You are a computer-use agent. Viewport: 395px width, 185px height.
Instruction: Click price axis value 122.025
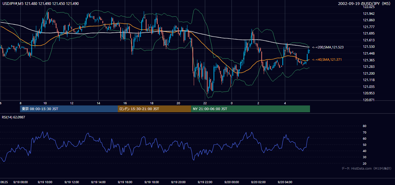[368, 7]
